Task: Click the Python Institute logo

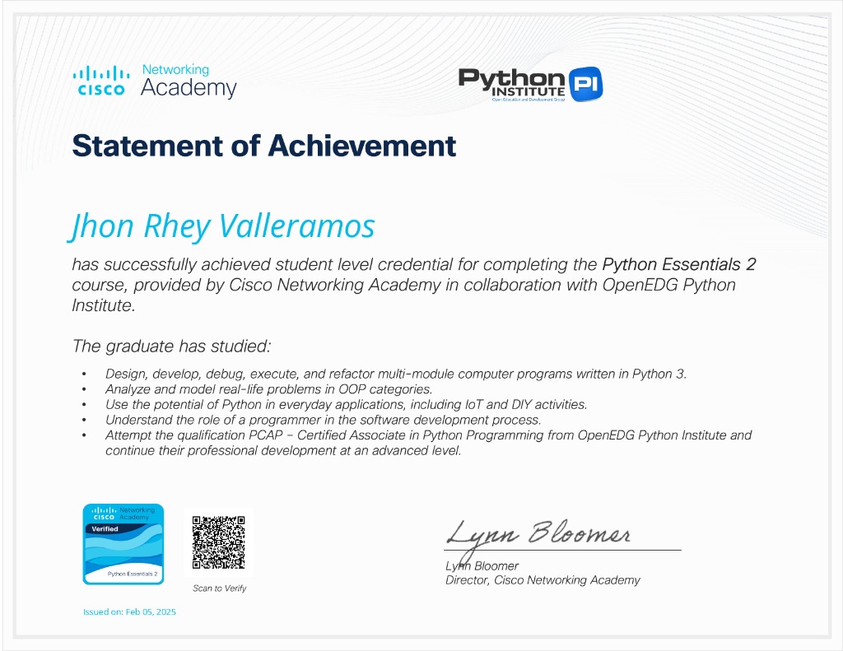Action: (530, 85)
